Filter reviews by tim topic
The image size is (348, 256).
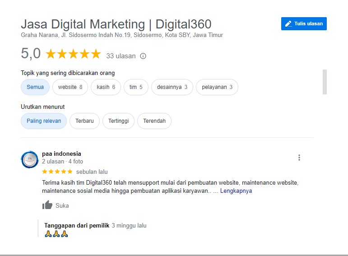[x=136, y=87]
